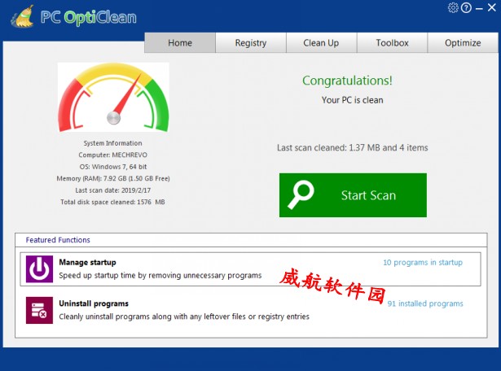The width and height of the screenshot is (501, 371).
Task: Click the 'Featured Functions' heading
Action: click(x=58, y=240)
